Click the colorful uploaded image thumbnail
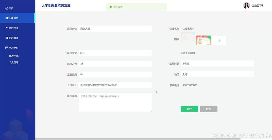Viewport: 272px width, 140px height. click(x=204, y=40)
